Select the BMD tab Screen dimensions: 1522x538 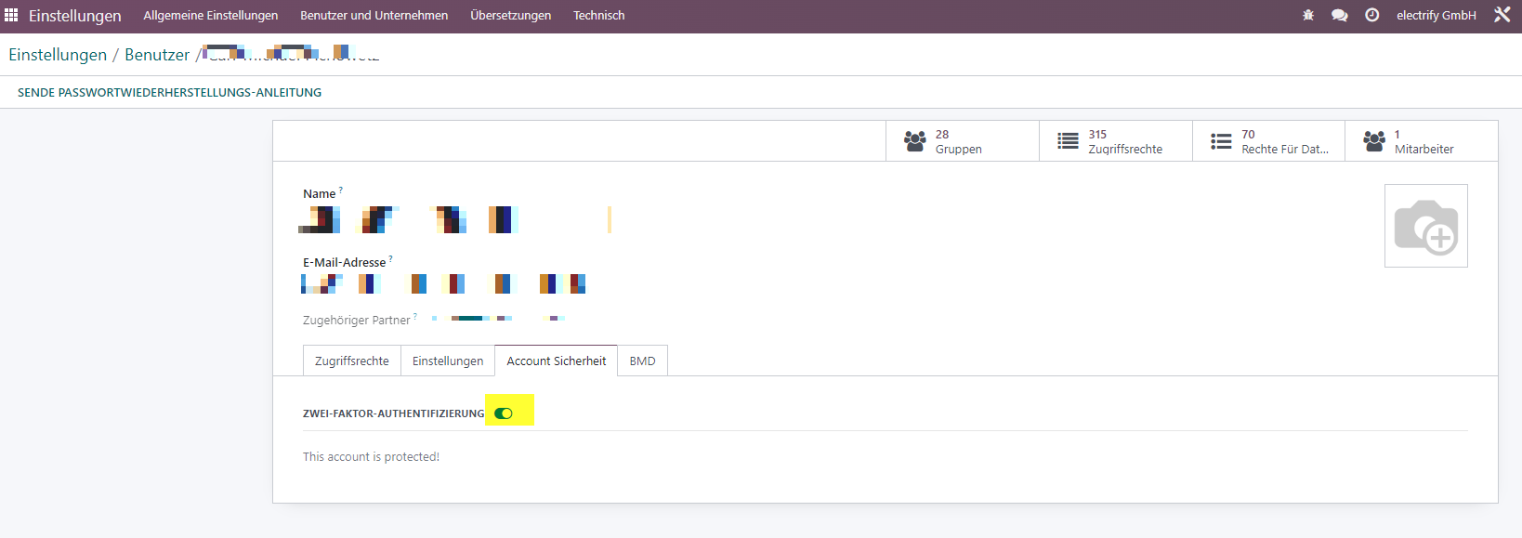pyautogui.click(x=642, y=361)
